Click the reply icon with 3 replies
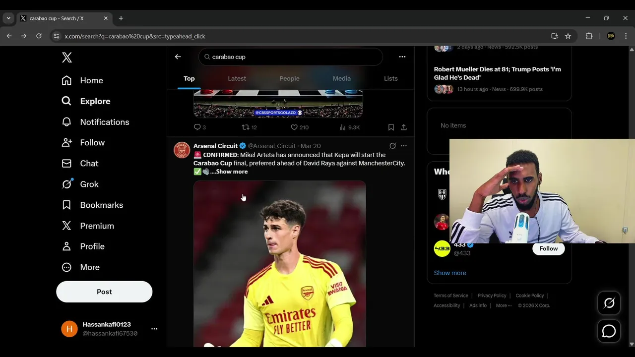Image resolution: width=635 pixels, height=357 pixels. point(200,127)
